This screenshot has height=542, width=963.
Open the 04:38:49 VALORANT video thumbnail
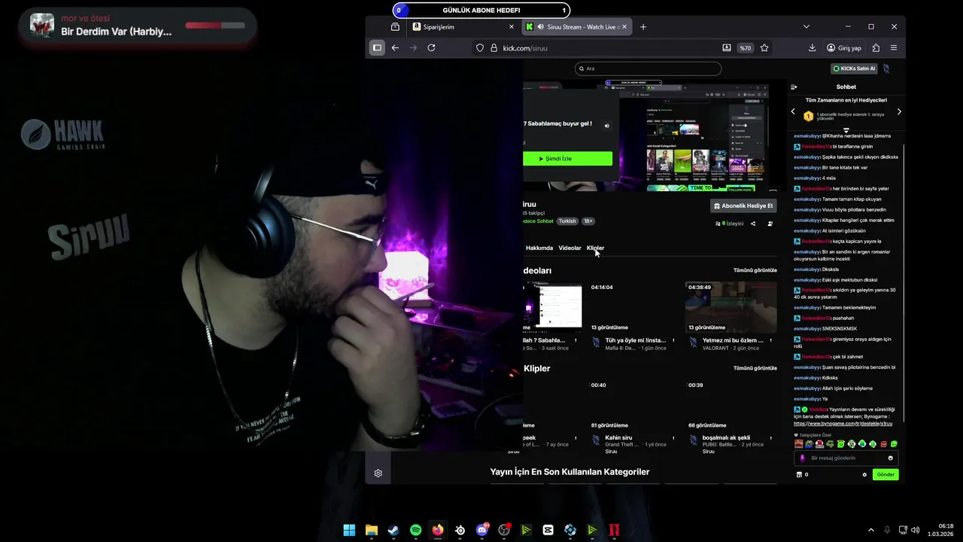coord(731,307)
